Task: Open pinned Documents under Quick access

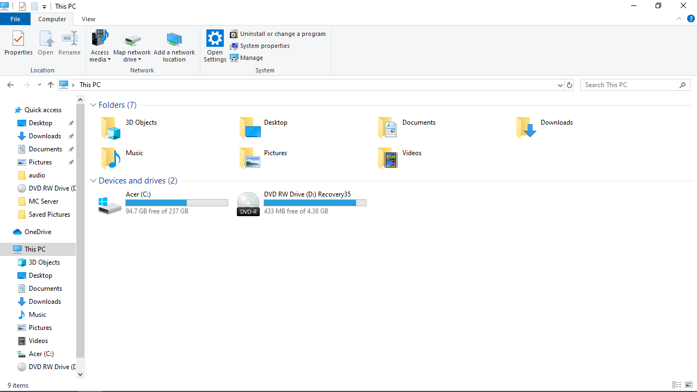Action: 45,149
